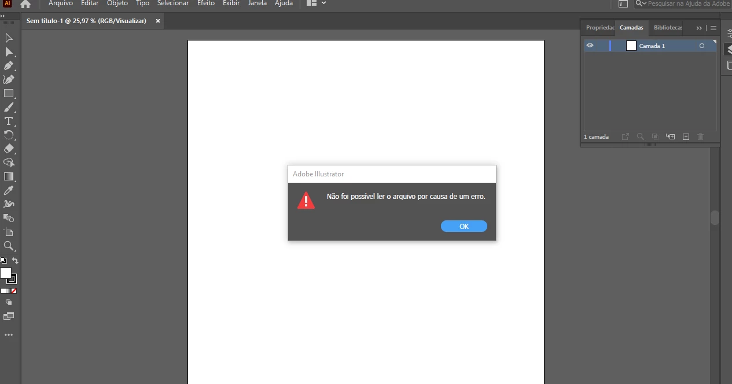The image size is (732, 384).
Task: Click the white Fill color box
Action: 6,273
